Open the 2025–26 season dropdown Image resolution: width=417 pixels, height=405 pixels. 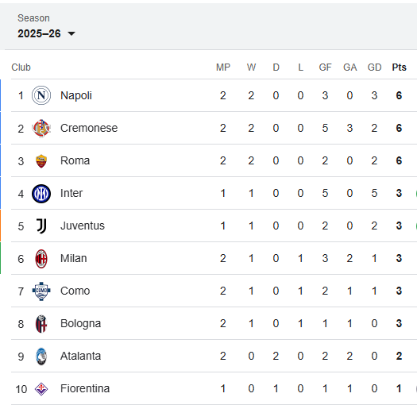pos(46,33)
